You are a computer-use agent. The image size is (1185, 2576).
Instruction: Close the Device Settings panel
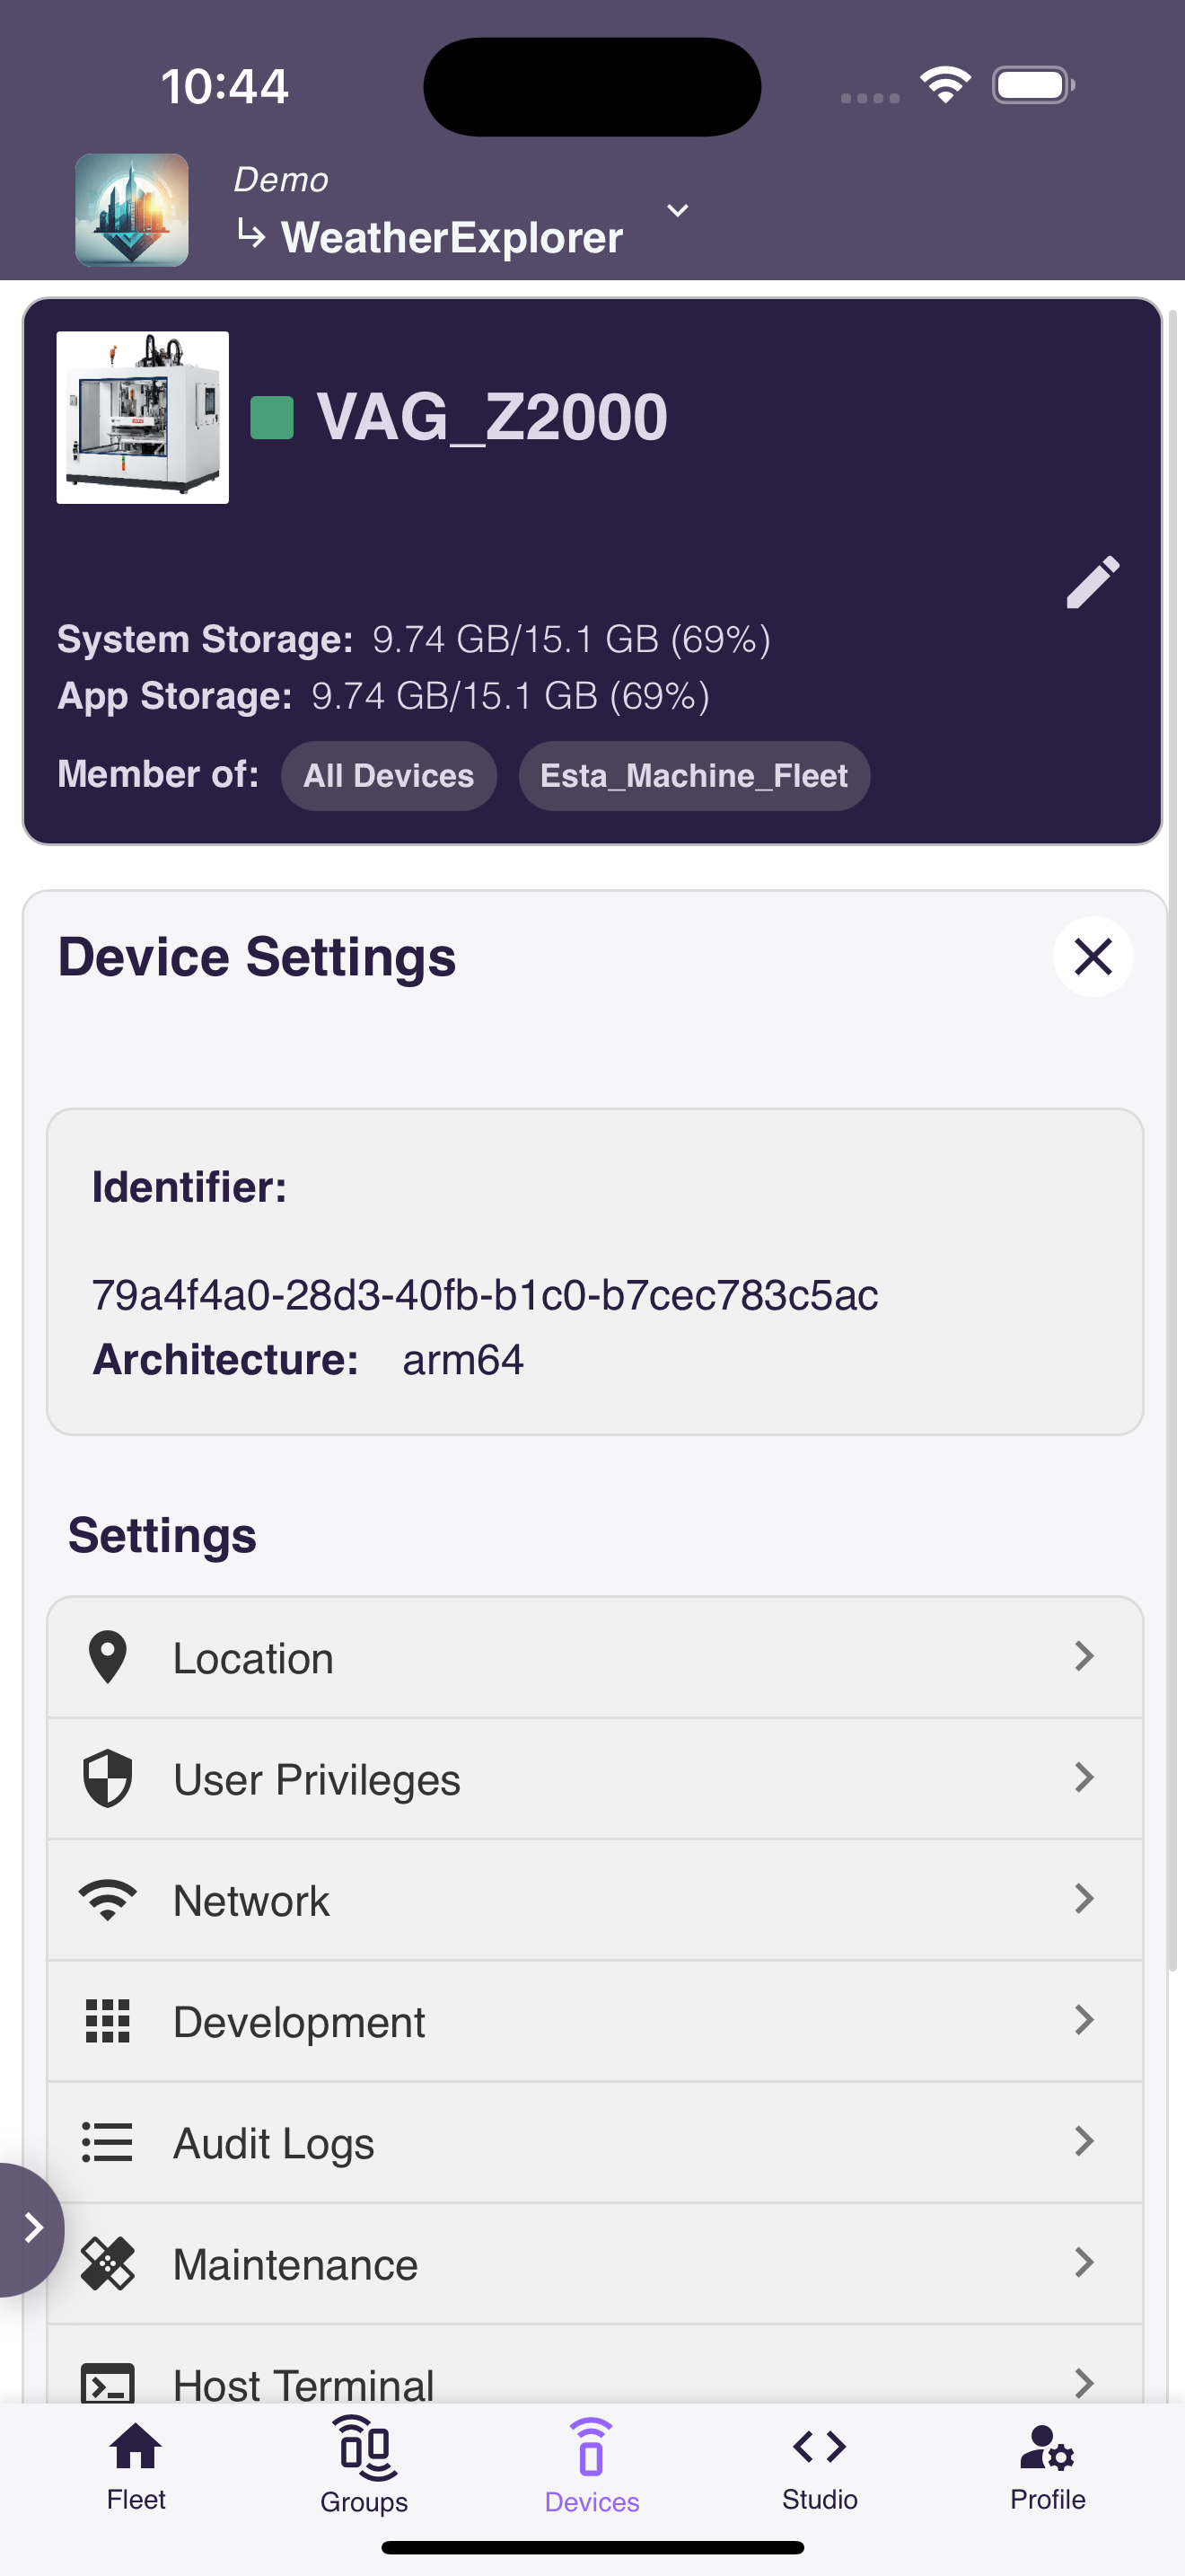coord(1092,956)
